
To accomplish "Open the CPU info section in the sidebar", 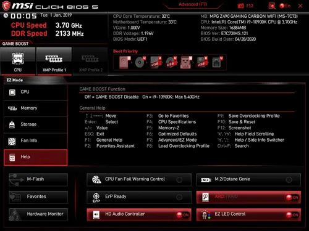I will (x=35, y=92).
